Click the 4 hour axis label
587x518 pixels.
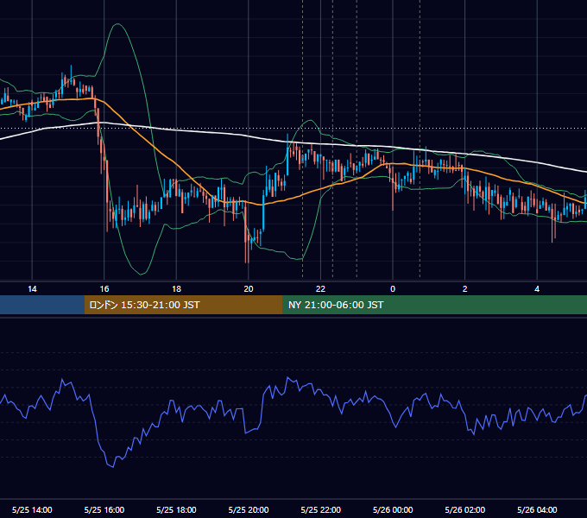(x=537, y=289)
